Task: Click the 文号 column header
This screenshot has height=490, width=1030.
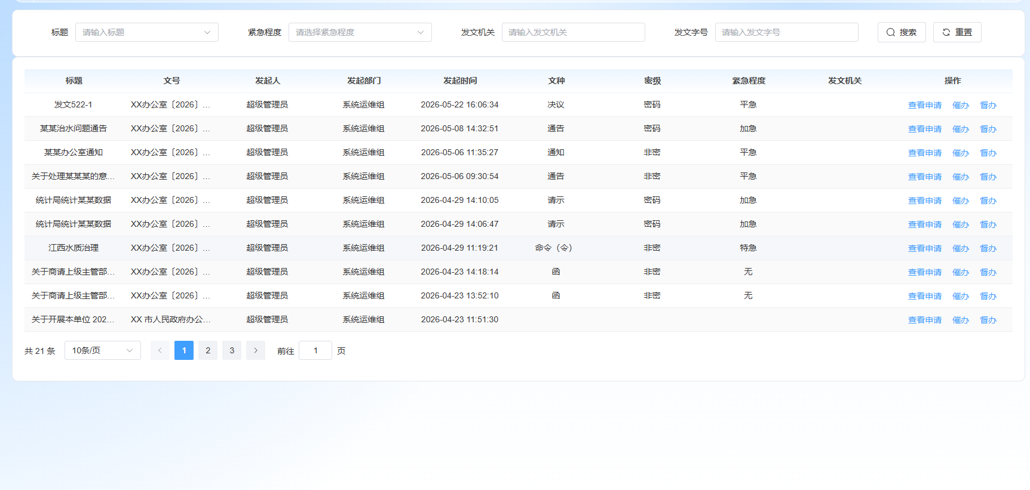Action: point(171,81)
